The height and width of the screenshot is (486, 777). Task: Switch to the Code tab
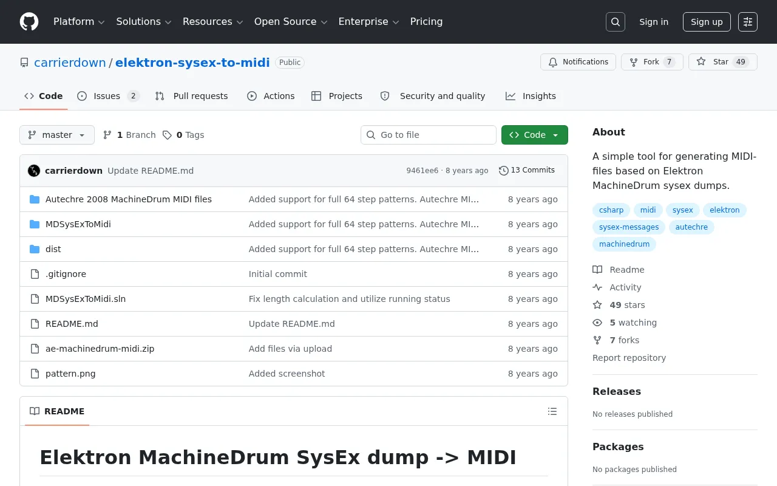point(44,96)
